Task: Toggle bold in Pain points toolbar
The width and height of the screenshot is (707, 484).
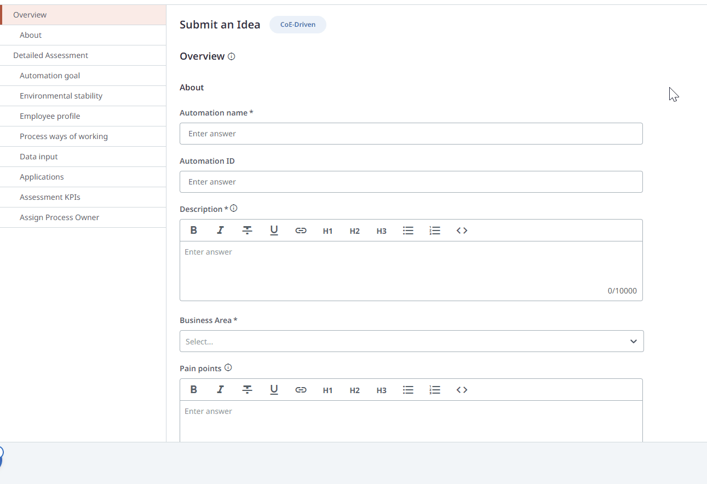Action: [x=193, y=390]
